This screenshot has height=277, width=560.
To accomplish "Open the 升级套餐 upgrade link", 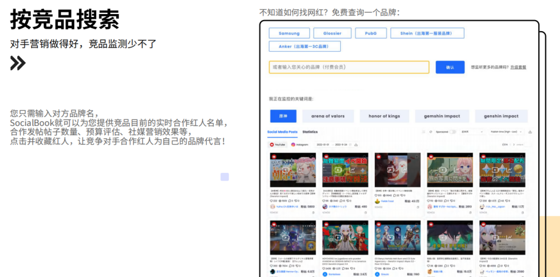I will tap(518, 67).
